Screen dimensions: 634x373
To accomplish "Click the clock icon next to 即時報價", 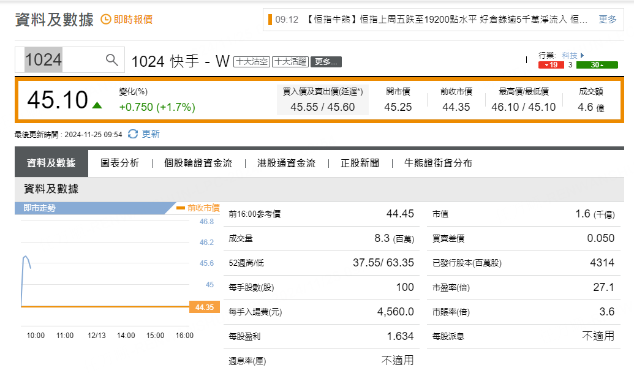I will click(x=105, y=20).
